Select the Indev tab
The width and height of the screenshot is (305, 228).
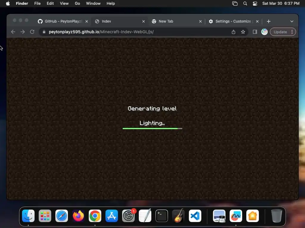point(120,21)
